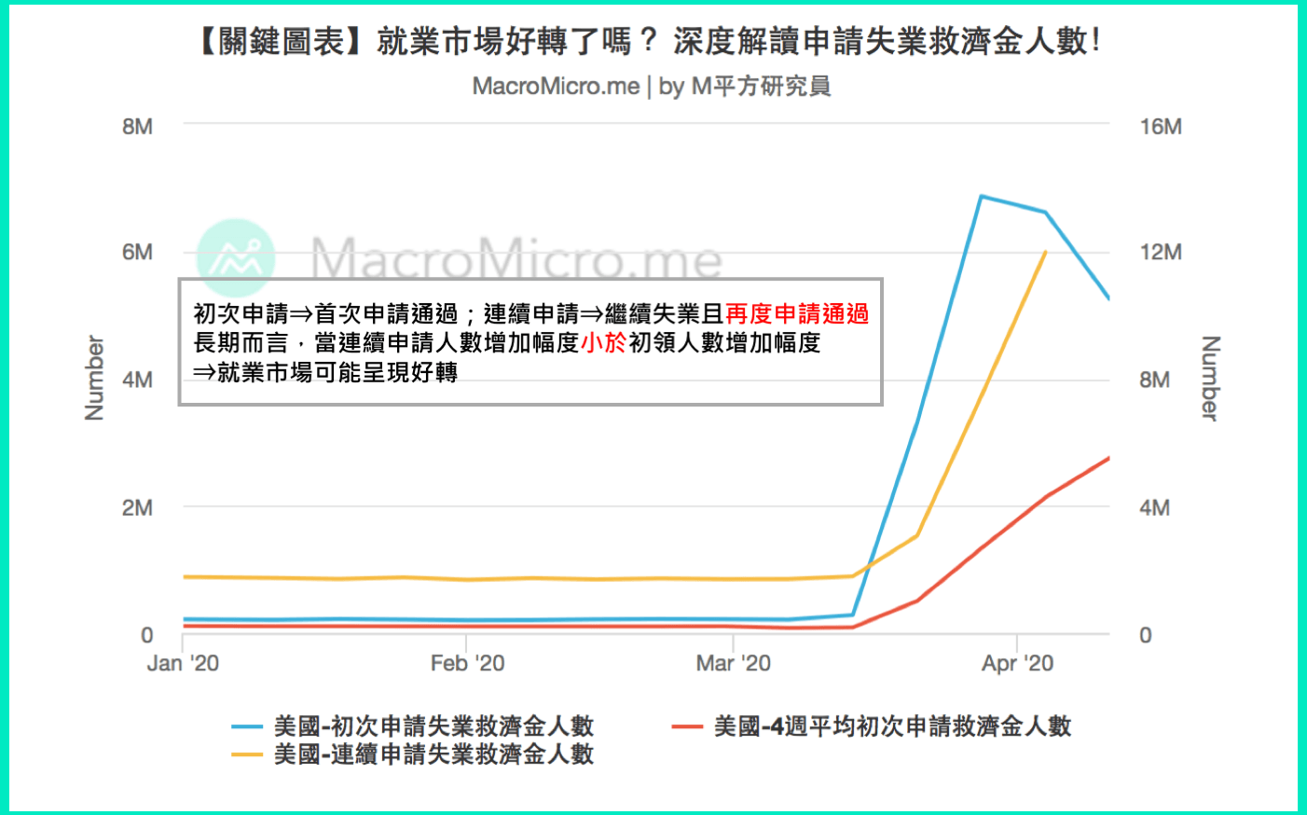Click the 8M tick label on left axis
This screenshot has width=1307, height=815.
click(136, 127)
